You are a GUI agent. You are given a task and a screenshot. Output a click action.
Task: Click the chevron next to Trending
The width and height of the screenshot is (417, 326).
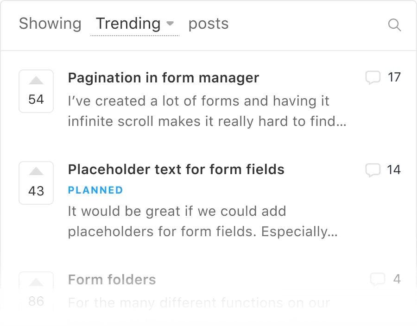point(170,24)
